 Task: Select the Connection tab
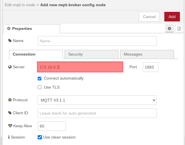pos(36,54)
